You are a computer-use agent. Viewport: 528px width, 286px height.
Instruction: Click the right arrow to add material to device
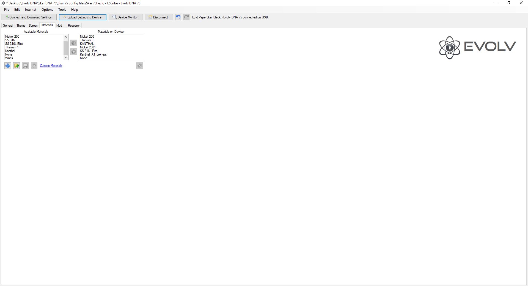pyautogui.click(x=74, y=43)
